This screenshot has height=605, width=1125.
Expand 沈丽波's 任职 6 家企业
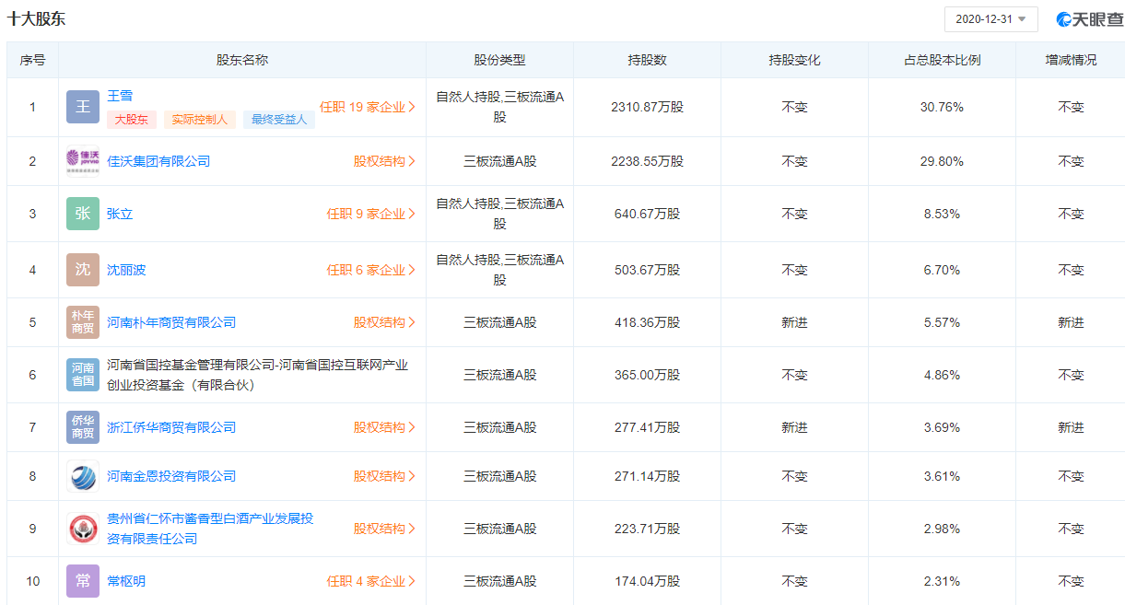[371, 270]
